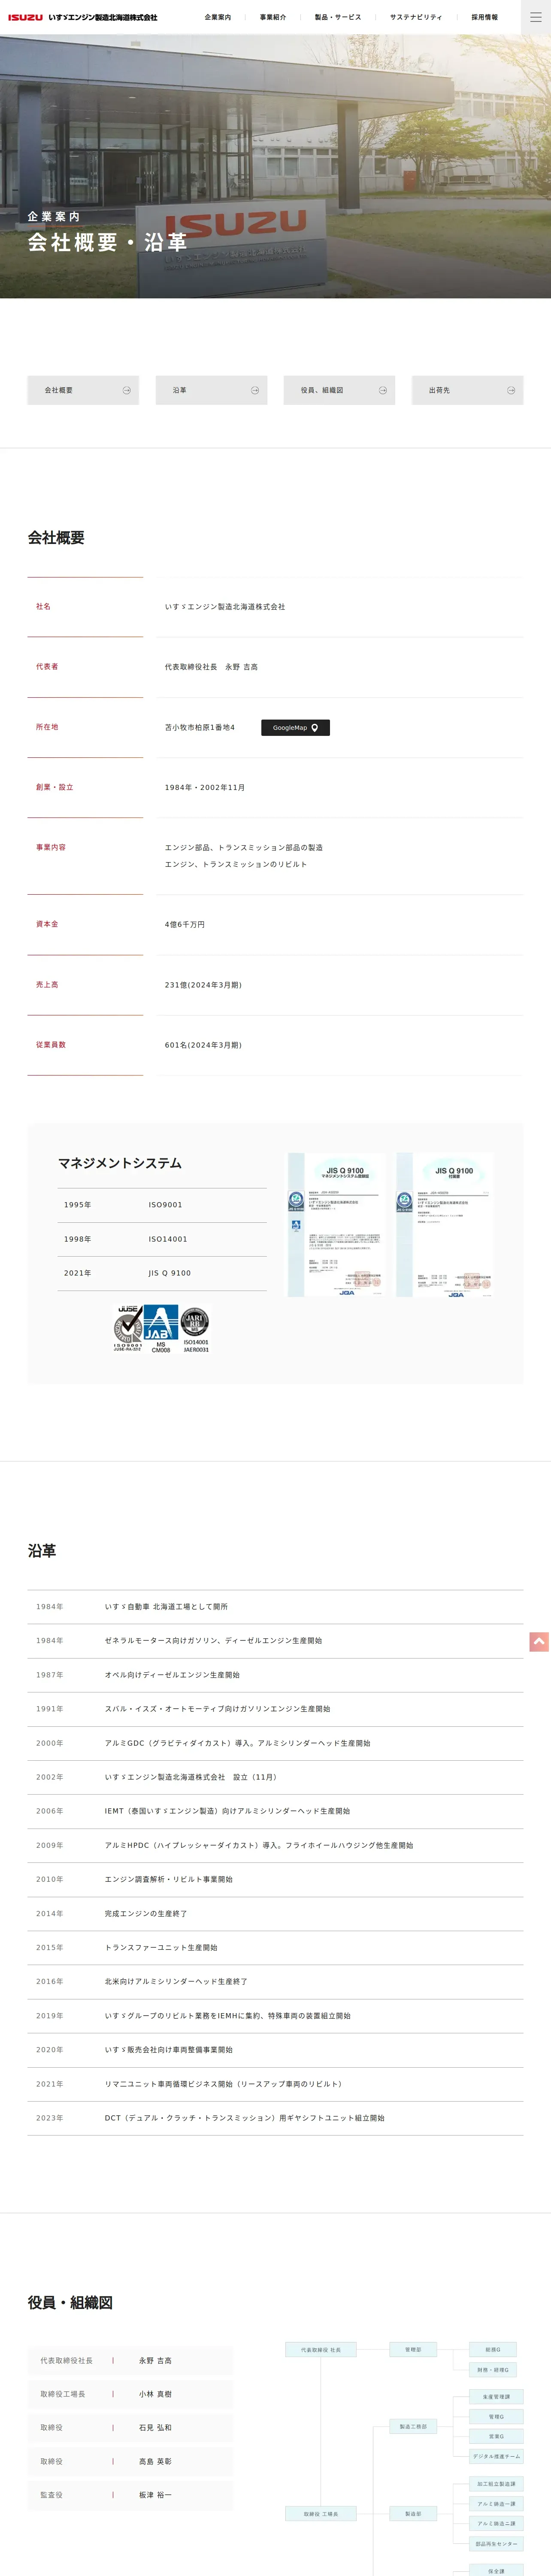Click the 1984年・2002年11月 founding date
The height and width of the screenshot is (2576, 551).
pos(205,787)
